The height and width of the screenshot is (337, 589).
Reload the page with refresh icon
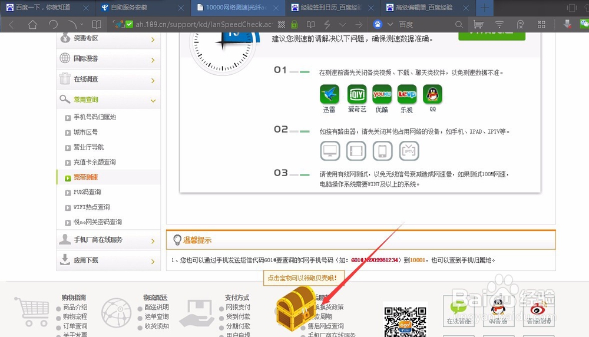click(x=53, y=25)
